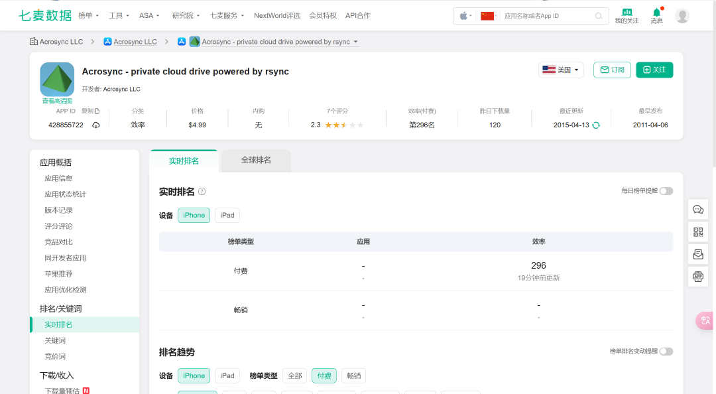Viewport: 716px width, 394px height.
Task: Click the 296 效率 rank value
Action: point(538,265)
